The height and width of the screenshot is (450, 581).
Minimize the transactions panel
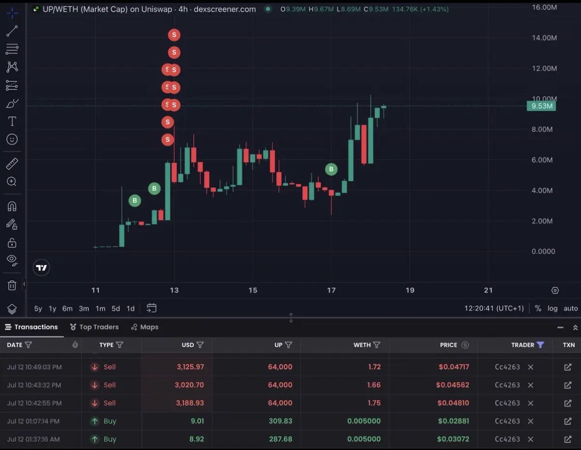(x=560, y=328)
